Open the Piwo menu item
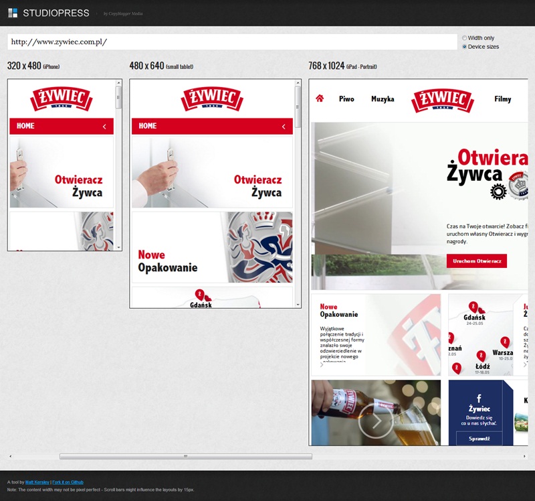Image resolution: width=535 pixels, height=501 pixels. tap(346, 99)
